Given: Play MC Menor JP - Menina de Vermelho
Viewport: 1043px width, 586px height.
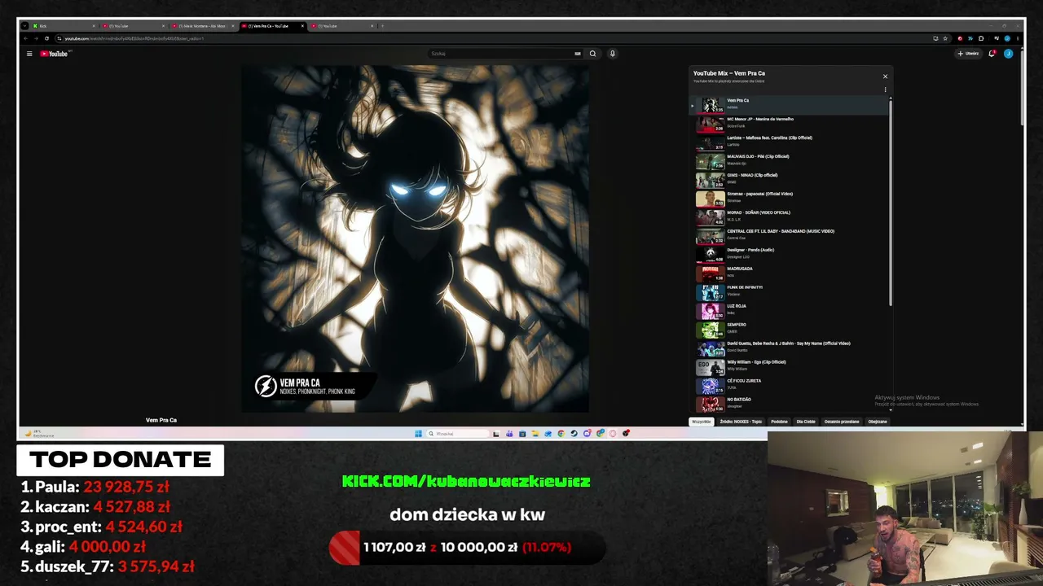Looking at the screenshot, I should pos(789,123).
